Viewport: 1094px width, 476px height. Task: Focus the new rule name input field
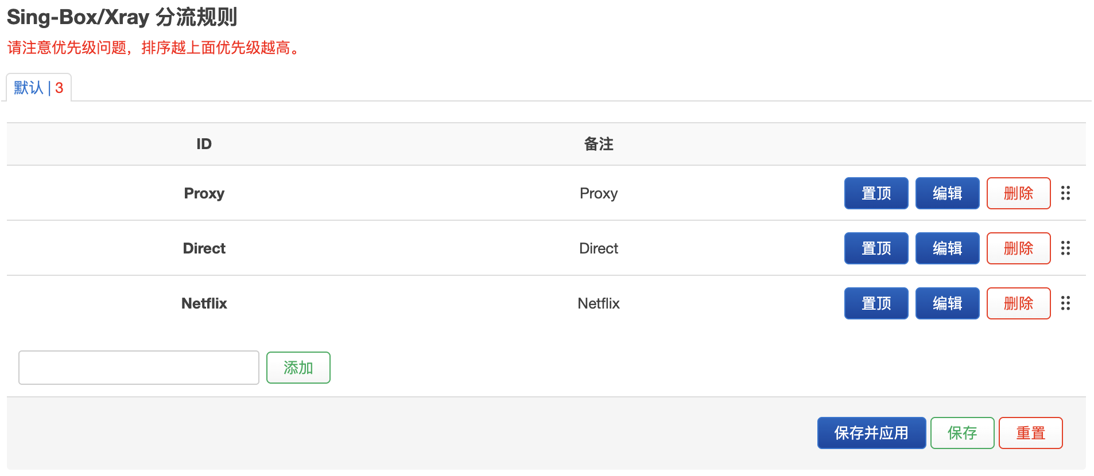[139, 368]
